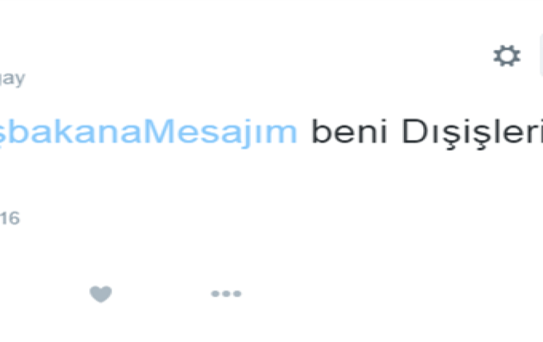The image size is (543, 342).
Task: Expand more actions ellipsis under tweet
Action: click(226, 293)
